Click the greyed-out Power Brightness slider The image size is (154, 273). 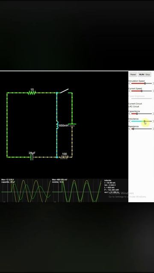pyautogui.click(x=142, y=99)
